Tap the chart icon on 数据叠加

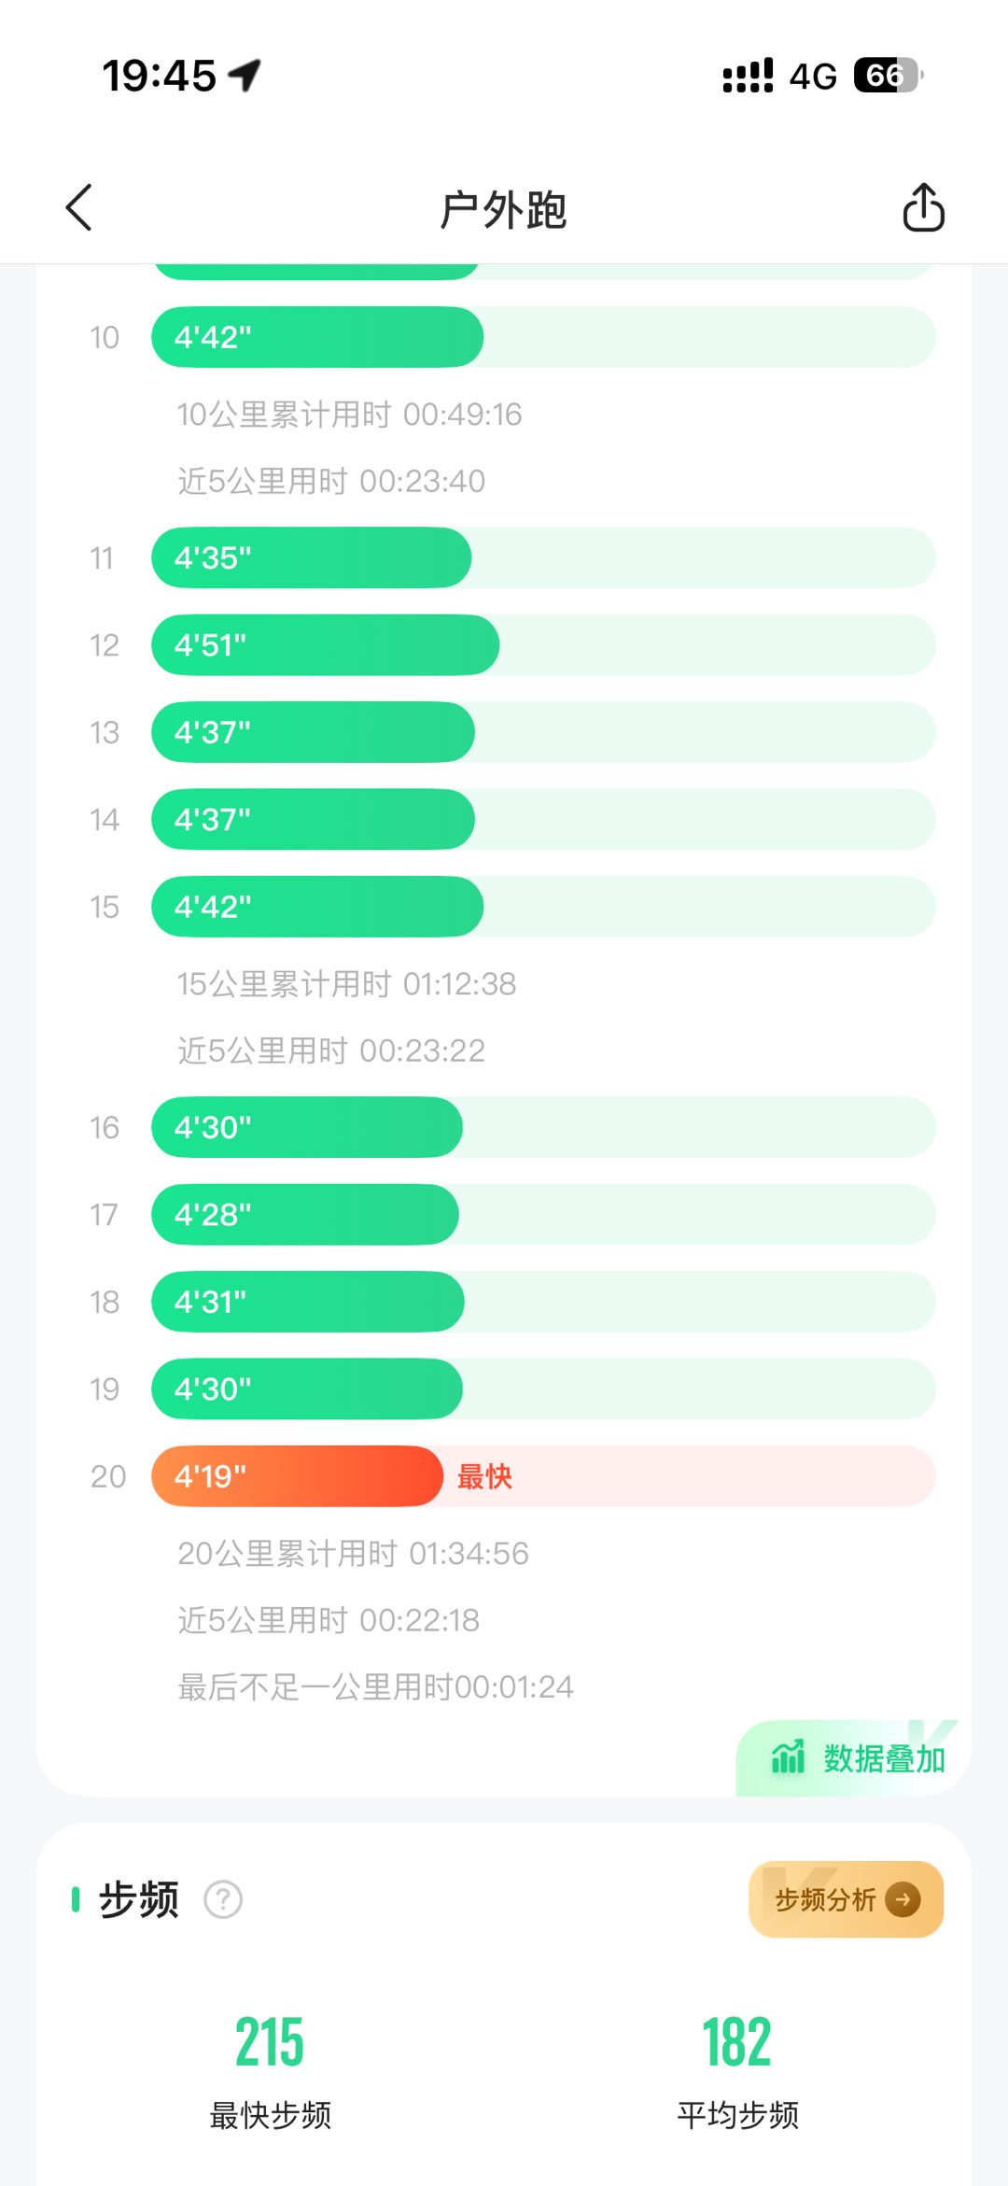788,1757
